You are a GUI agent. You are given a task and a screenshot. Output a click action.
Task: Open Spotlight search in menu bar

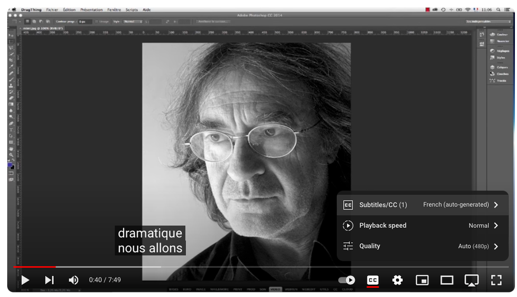[x=499, y=9]
